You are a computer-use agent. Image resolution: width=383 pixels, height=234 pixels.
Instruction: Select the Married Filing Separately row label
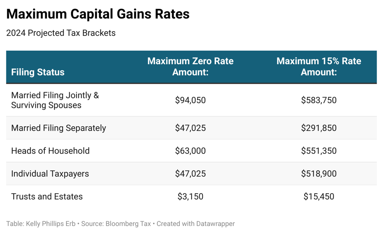coord(58,128)
